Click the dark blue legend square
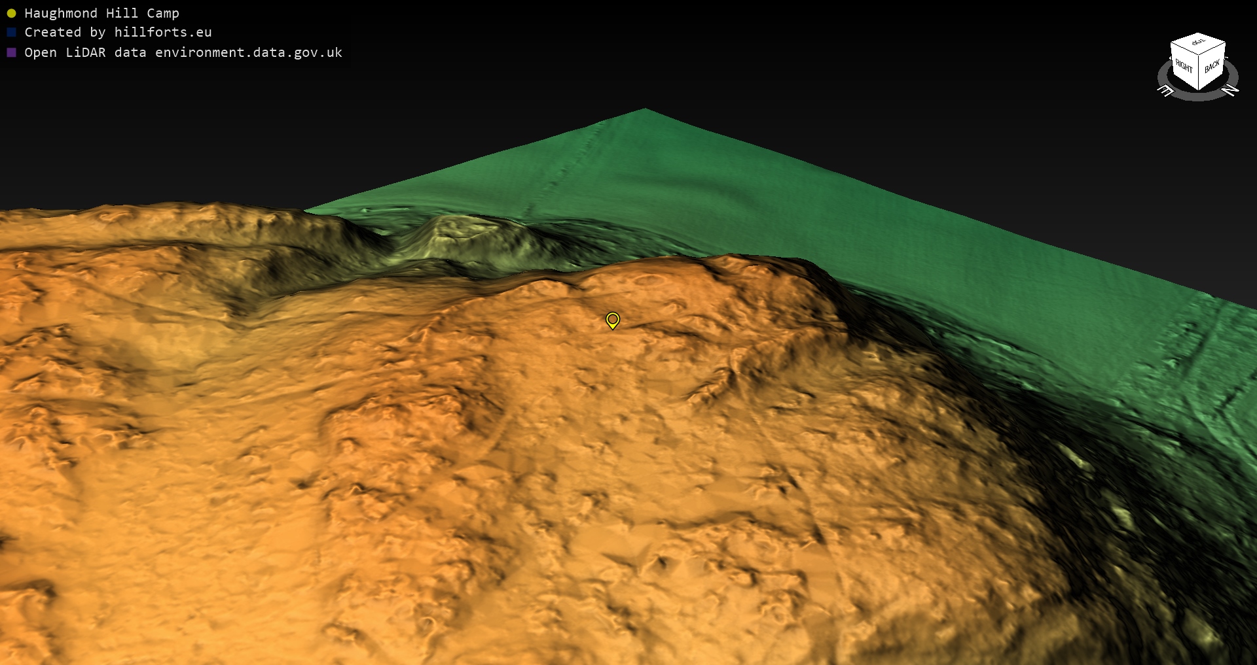The image size is (1257, 665). (11, 33)
